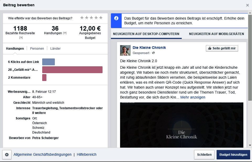Image resolution: width=252 pixels, height=162 pixels.
Task: Select Neuigkeiten auf Desktop-Computern tab
Action: 146,34
